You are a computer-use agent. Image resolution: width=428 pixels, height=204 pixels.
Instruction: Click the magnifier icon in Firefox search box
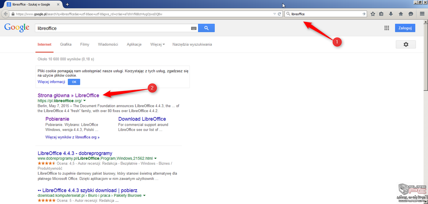pos(288,14)
